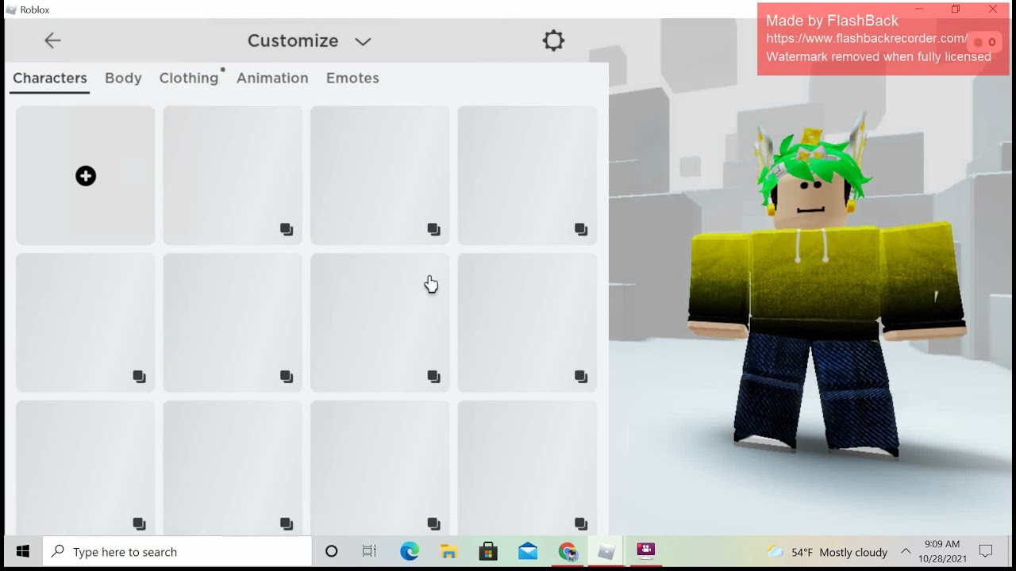Open the notification center icon
The width and height of the screenshot is (1016, 571).
click(986, 551)
